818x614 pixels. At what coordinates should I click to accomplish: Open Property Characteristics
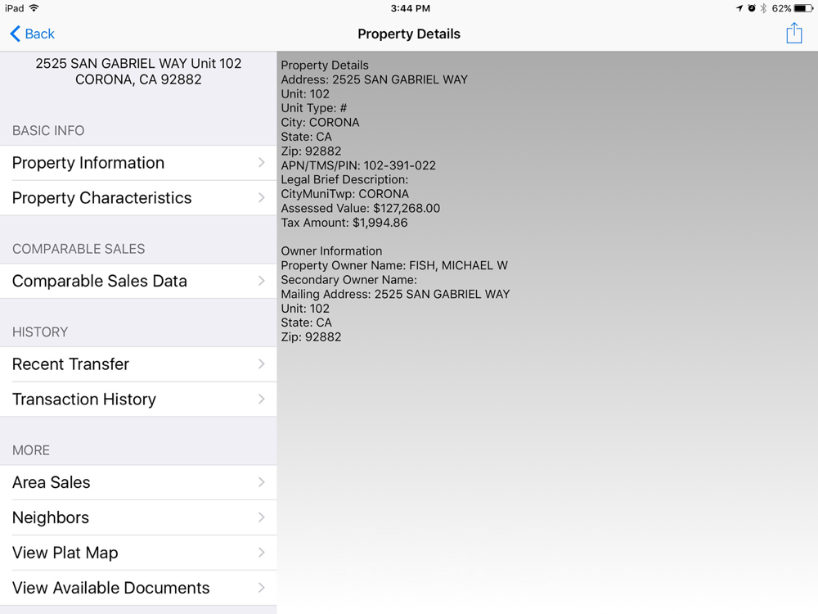coord(138,198)
